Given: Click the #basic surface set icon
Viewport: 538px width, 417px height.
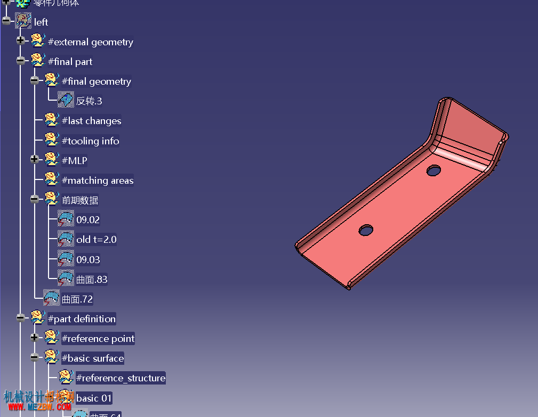Looking at the screenshot, I should pos(52,357).
